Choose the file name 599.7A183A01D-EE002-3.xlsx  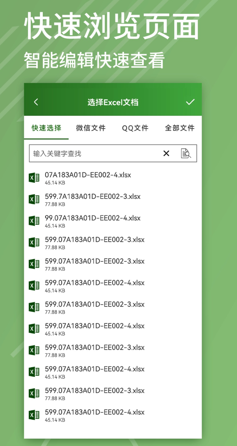(92, 197)
